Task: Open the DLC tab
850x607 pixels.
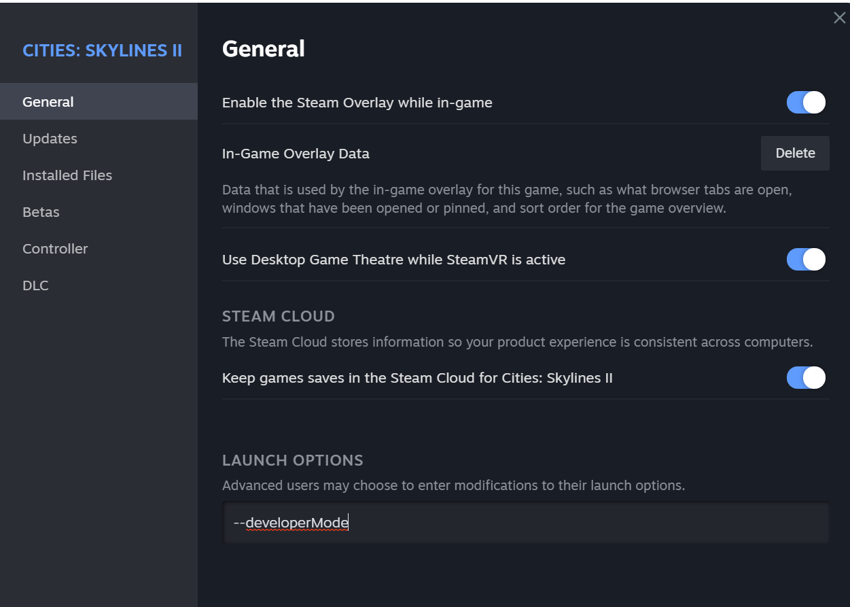Action: point(35,285)
